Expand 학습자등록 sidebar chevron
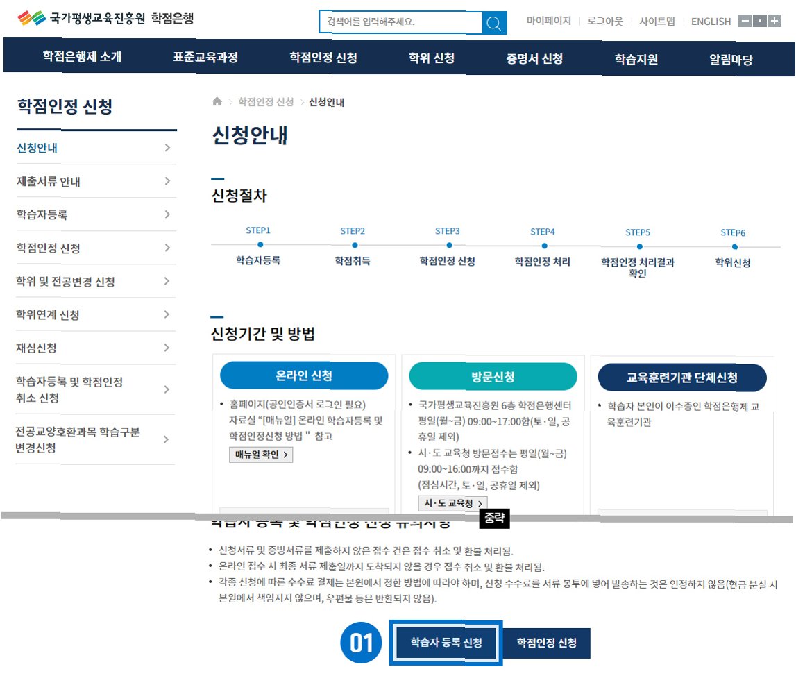 click(x=167, y=214)
